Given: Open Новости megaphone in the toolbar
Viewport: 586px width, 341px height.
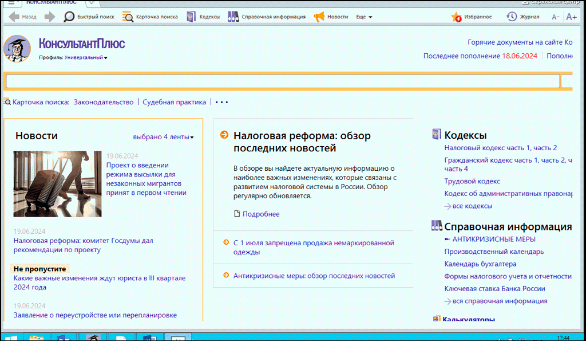Looking at the screenshot, I should 331,17.
